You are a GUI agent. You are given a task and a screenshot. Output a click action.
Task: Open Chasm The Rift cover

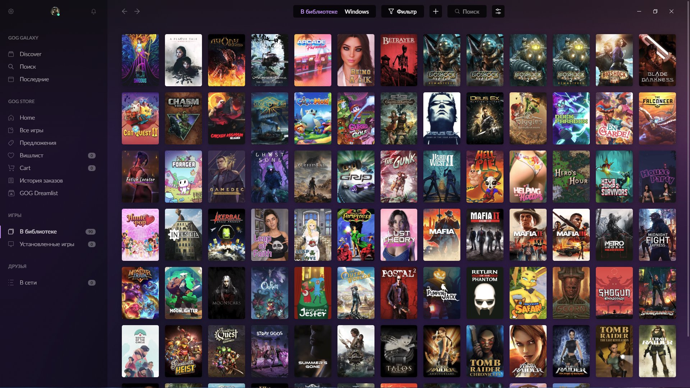click(183, 118)
